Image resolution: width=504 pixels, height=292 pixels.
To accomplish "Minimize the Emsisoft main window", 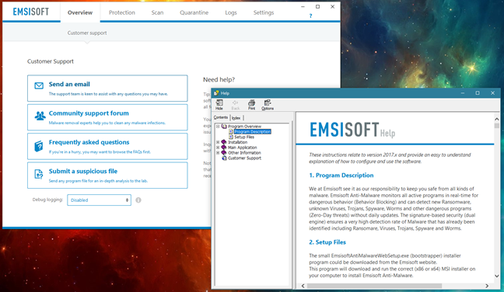I will [303, 7].
